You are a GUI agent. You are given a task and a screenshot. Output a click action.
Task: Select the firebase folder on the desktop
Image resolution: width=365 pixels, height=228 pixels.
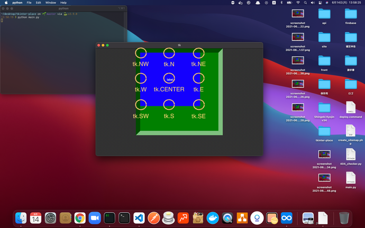click(x=351, y=16)
